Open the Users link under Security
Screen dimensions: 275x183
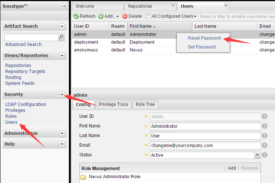click(11, 122)
